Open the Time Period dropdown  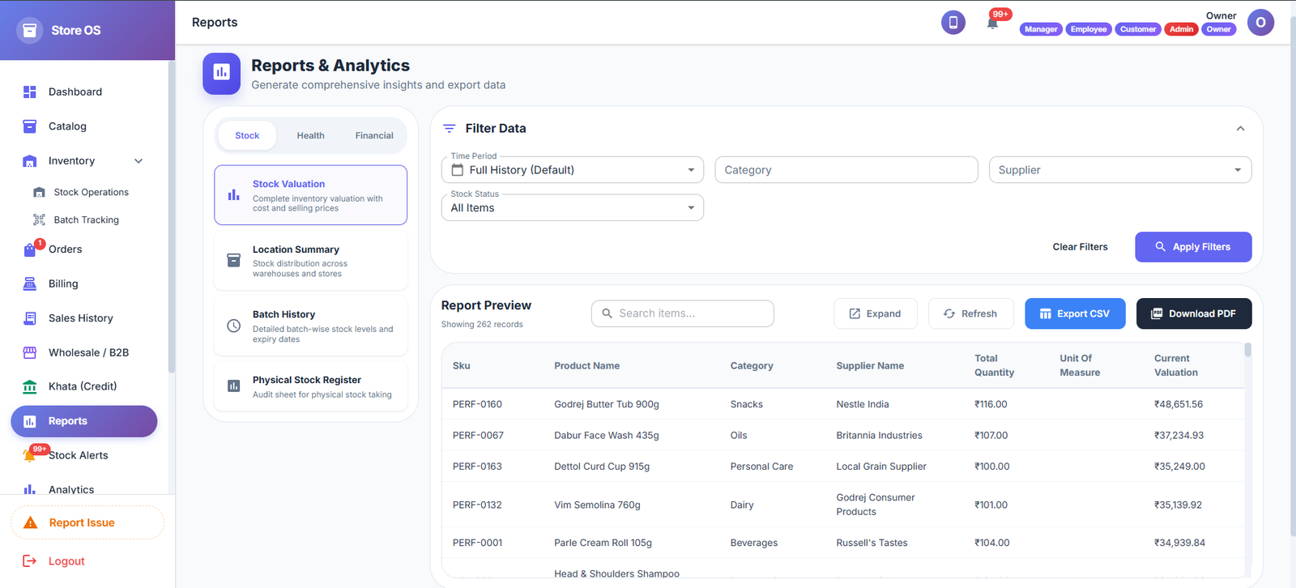(573, 170)
